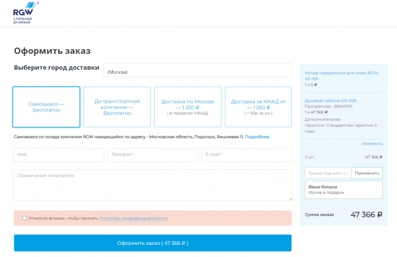Open the Излив поворотный для стоек product link

(x=341, y=75)
